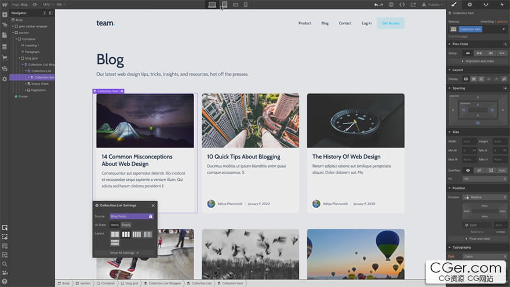Viewport: 510px width, 287px height.
Task: Set flex sizing to shrink
Action: (468, 53)
